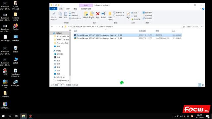Open the Windows Start menu
The width and height of the screenshot is (212, 119).
pos(3,116)
